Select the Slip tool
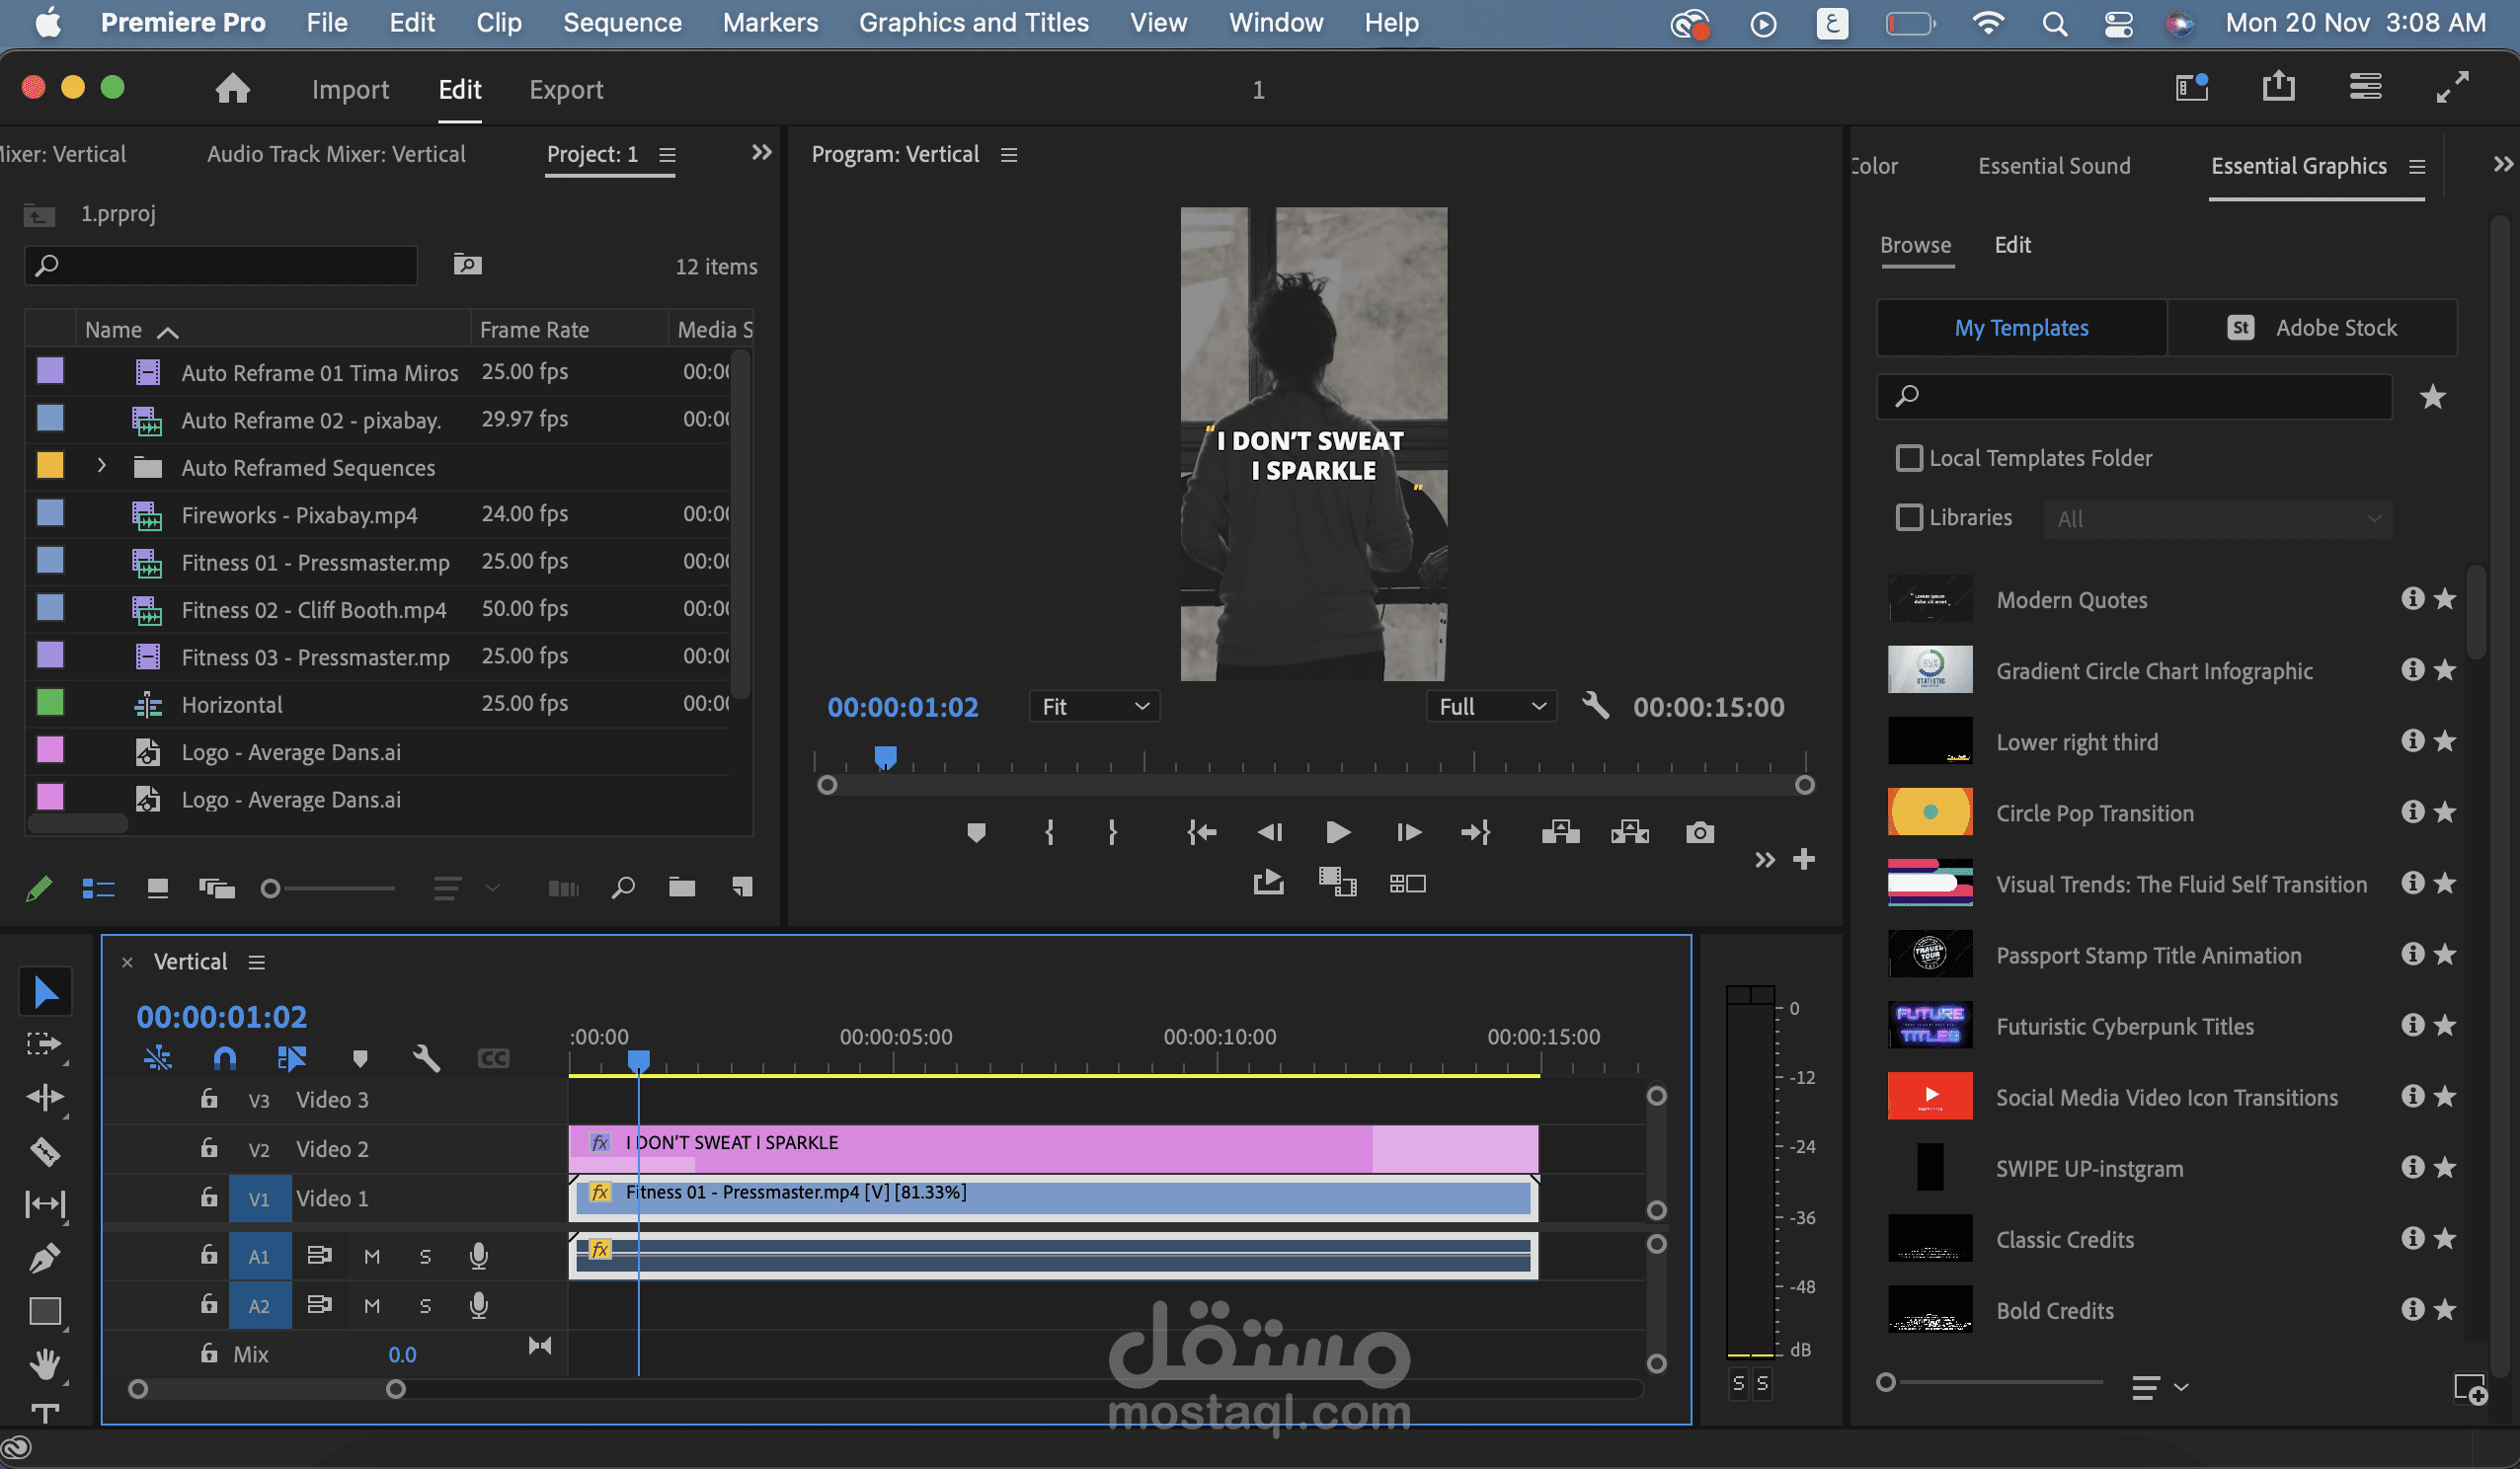 [45, 1204]
